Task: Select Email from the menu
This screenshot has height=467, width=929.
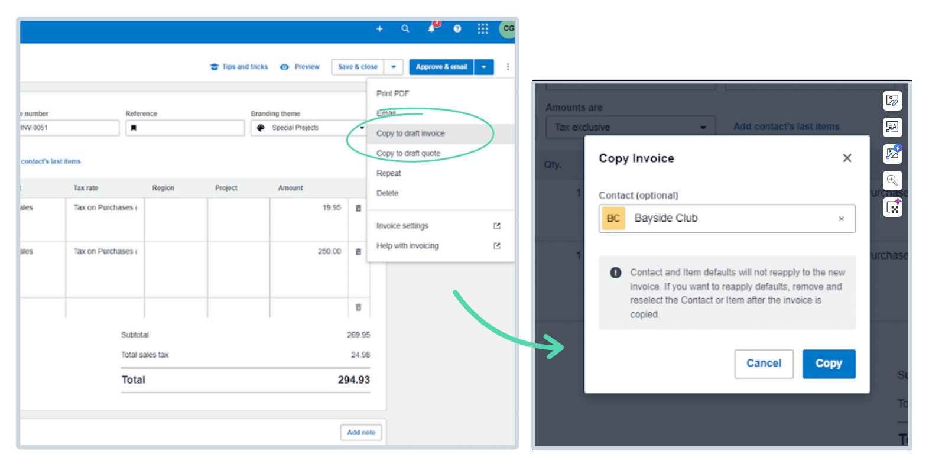Action: [x=386, y=113]
